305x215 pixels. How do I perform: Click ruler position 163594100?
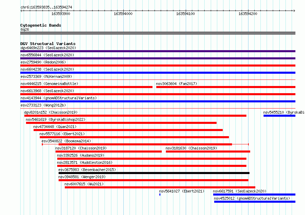tap(185, 14)
